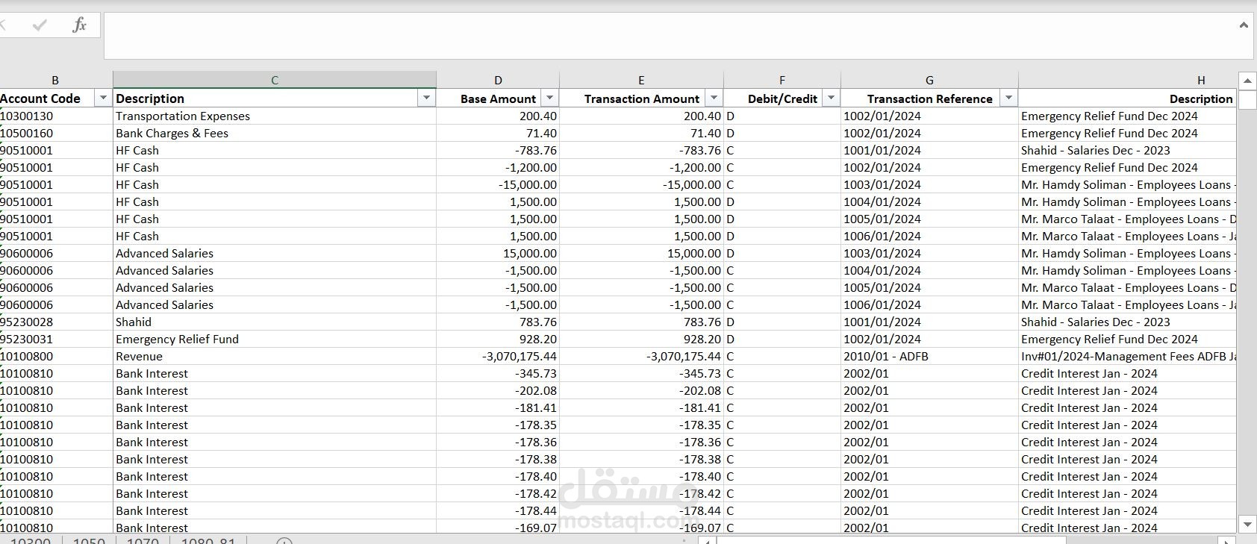Open column C Description filter dropdown
Screen dimensions: 1257x544
coord(426,99)
